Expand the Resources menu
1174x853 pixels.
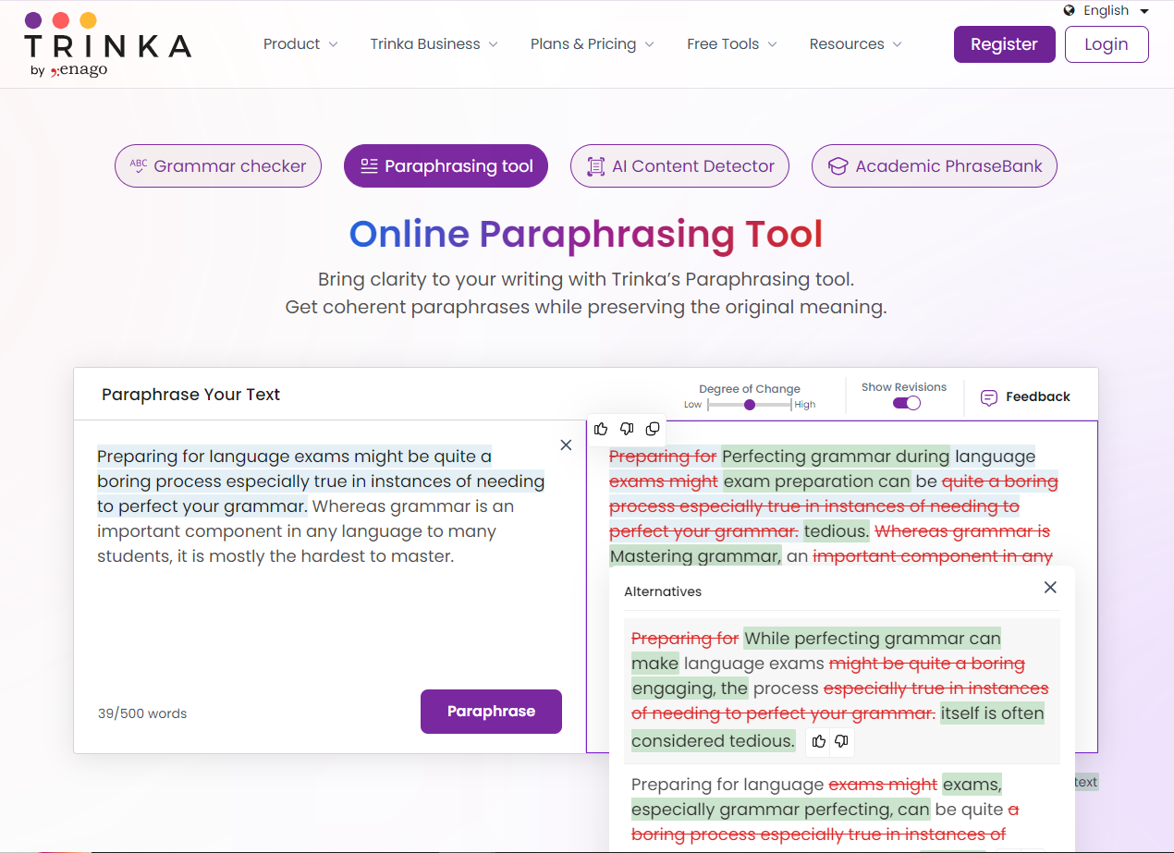(x=855, y=43)
